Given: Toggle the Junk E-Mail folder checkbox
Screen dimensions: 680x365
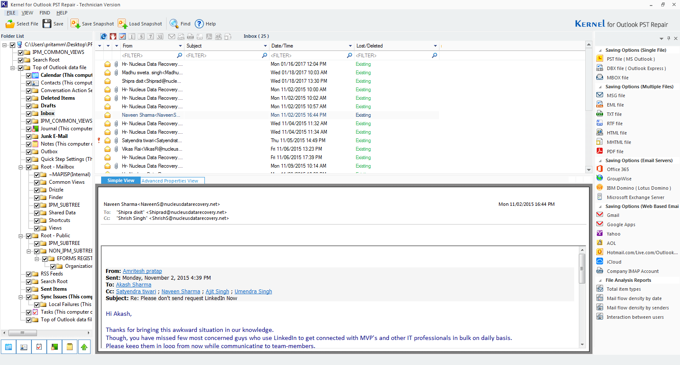Looking at the screenshot, I should pyautogui.click(x=28, y=137).
